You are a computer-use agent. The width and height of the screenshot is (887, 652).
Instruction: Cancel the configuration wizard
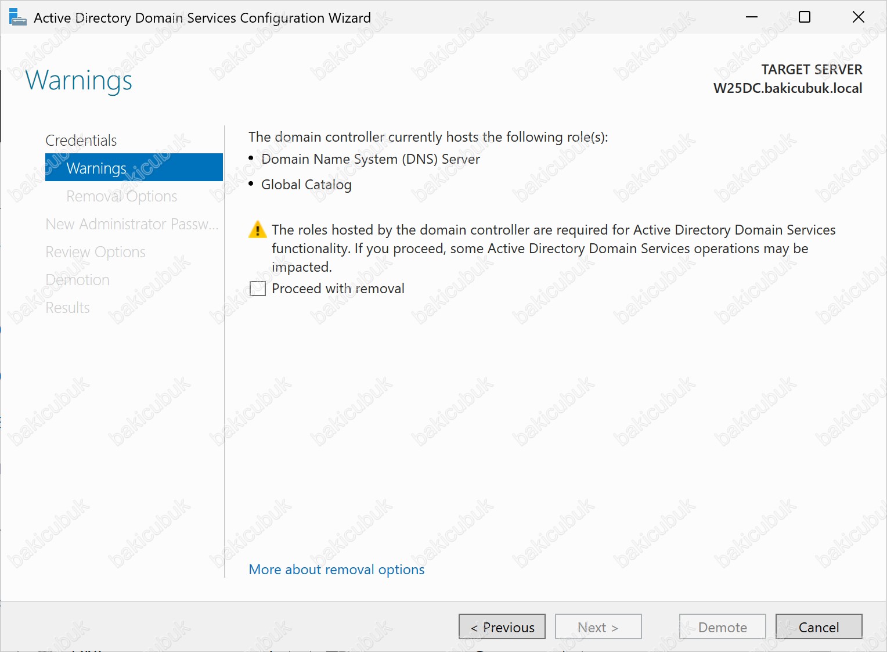[x=819, y=627]
